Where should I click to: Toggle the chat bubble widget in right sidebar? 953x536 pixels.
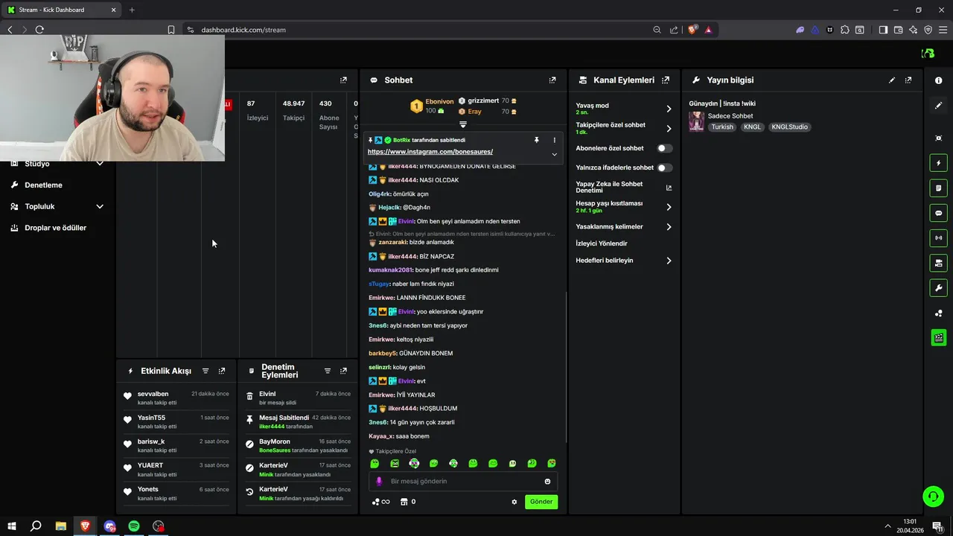pos(938,213)
